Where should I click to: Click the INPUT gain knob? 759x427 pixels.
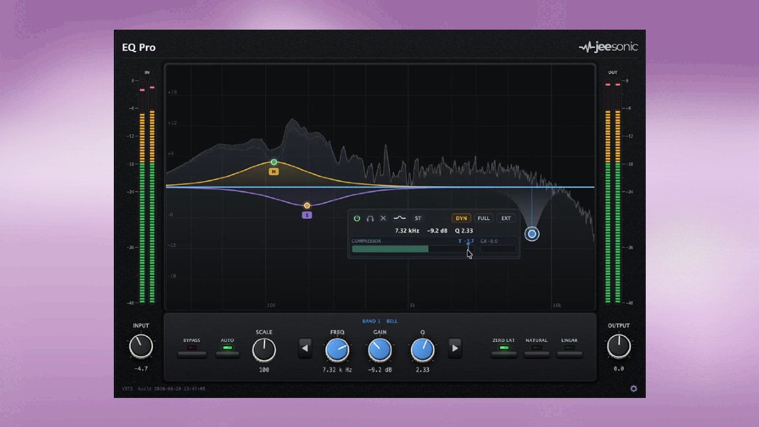(x=141, y=346)
